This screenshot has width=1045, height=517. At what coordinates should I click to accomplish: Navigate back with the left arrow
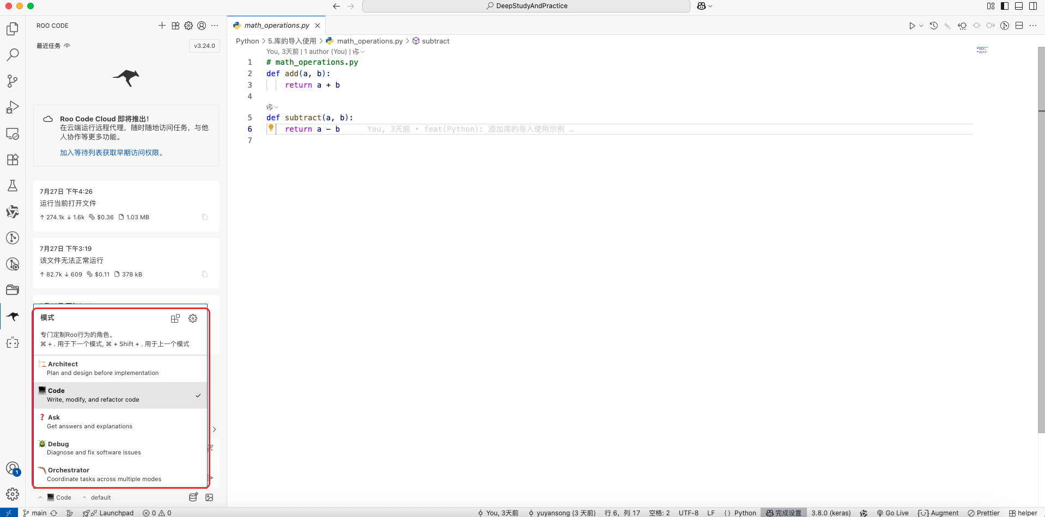336,6
